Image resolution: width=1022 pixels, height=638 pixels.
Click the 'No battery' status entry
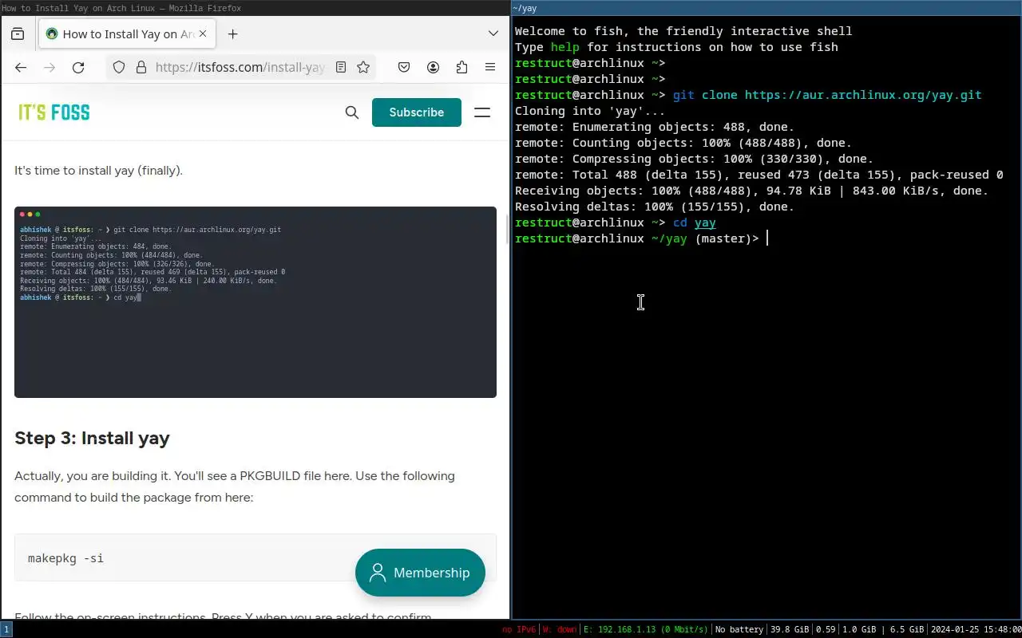pos(739,629)
